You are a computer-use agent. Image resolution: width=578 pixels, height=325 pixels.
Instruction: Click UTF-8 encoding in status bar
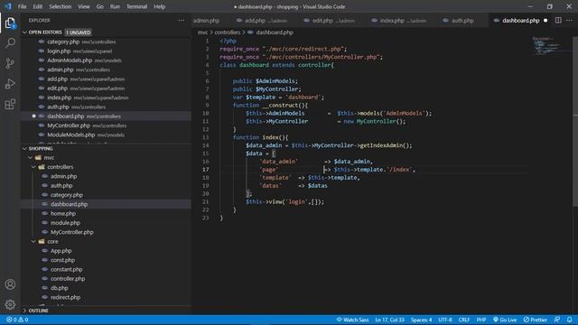click(445, 320)
